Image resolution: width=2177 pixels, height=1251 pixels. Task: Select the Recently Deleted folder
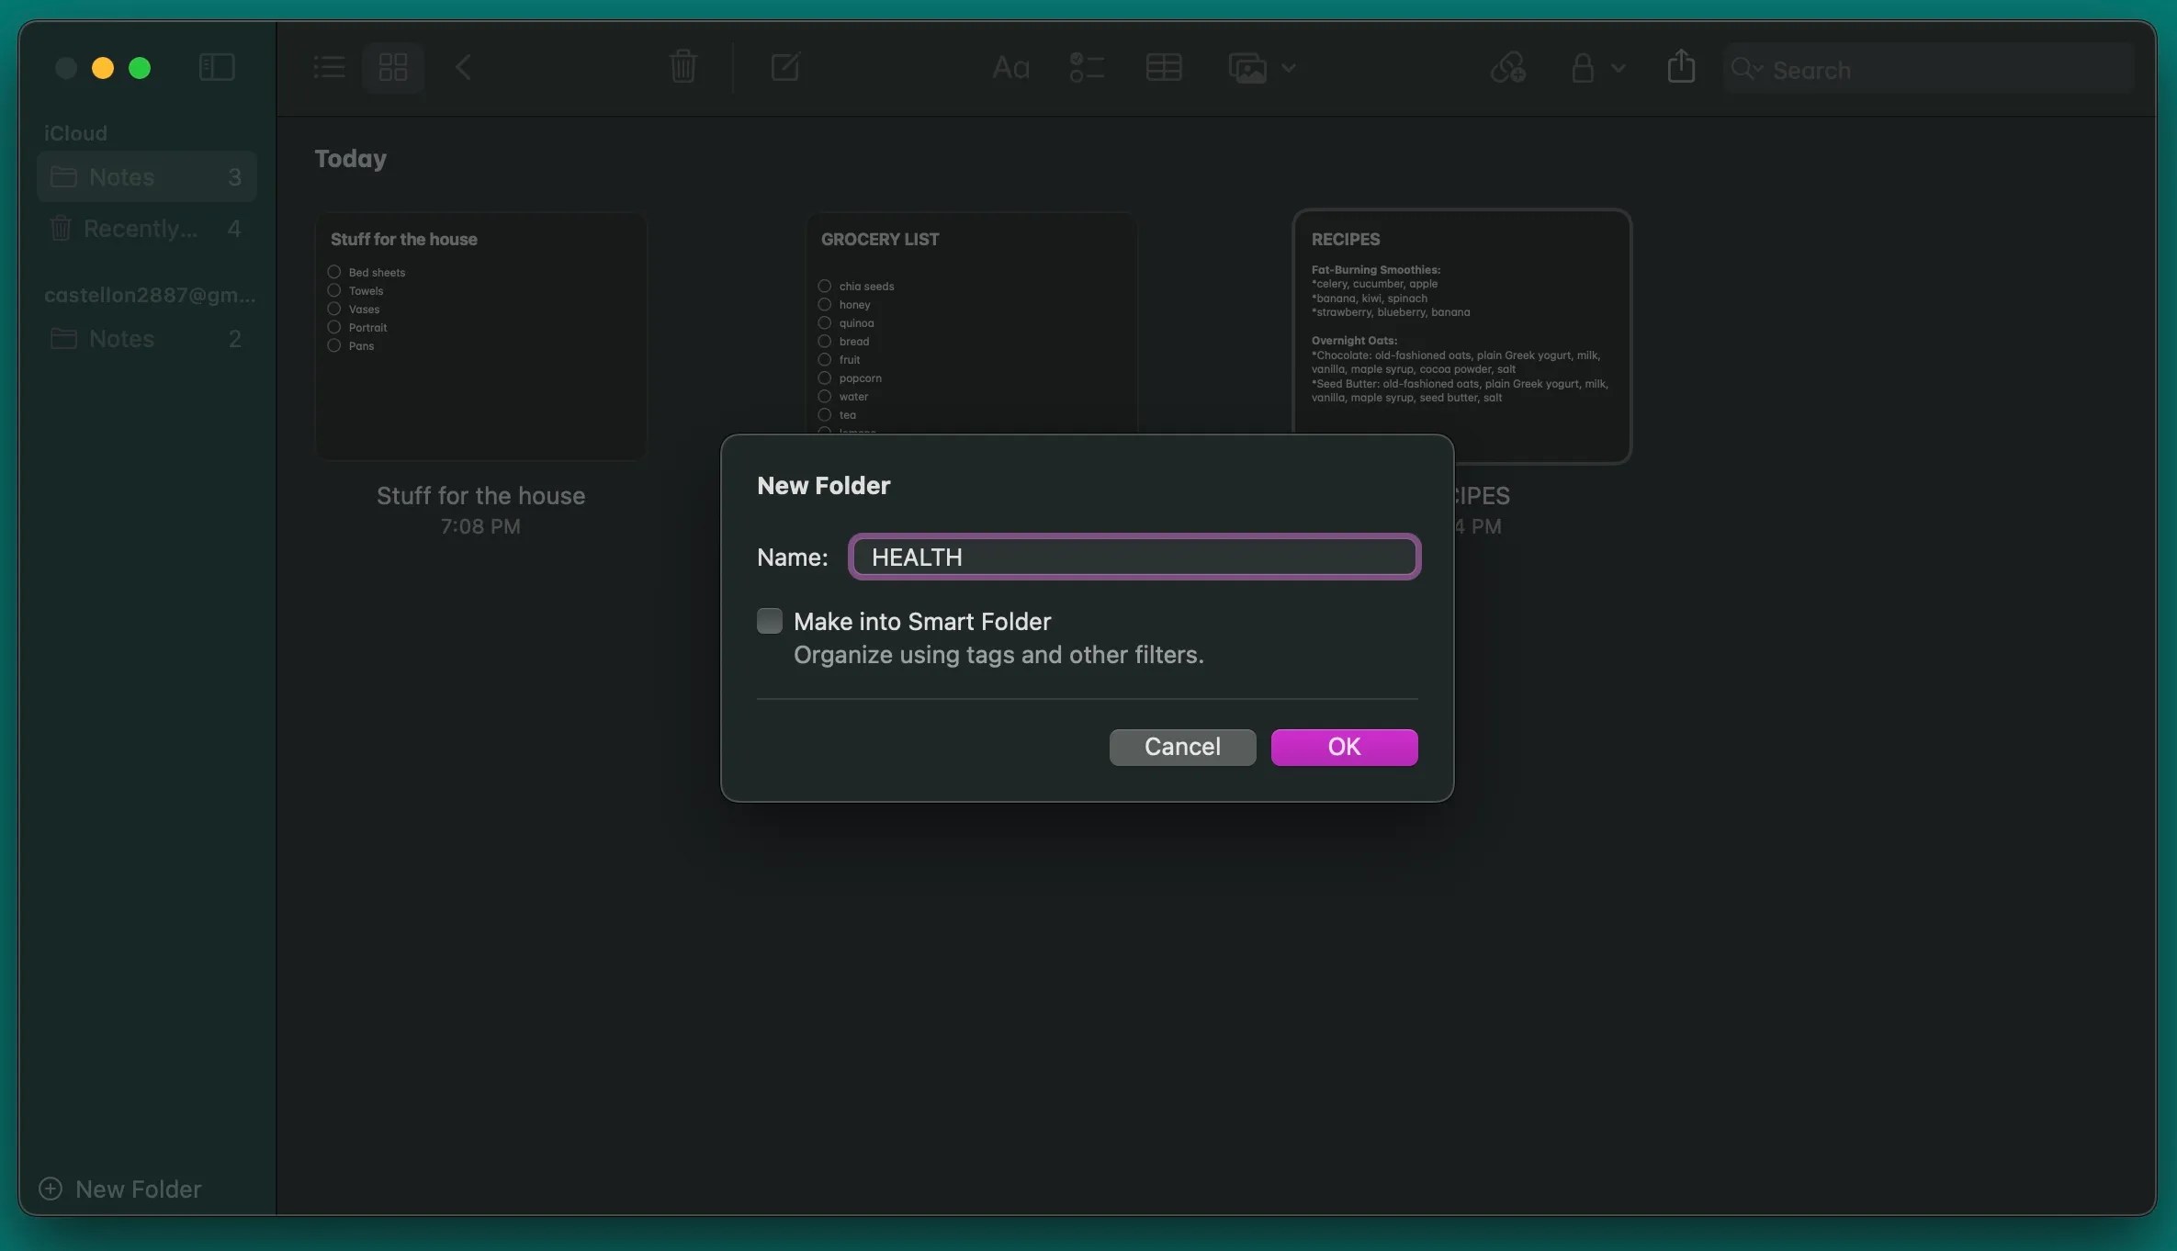[x=142, y=229]
